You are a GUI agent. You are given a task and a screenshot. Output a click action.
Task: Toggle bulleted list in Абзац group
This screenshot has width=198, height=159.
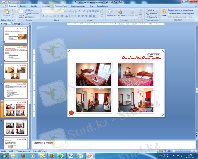(x=79, y=11)
